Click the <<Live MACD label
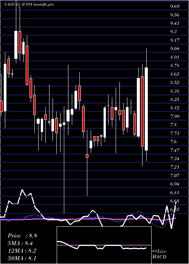The height and width of the screenshot is (264, 189). coord(159,254)
